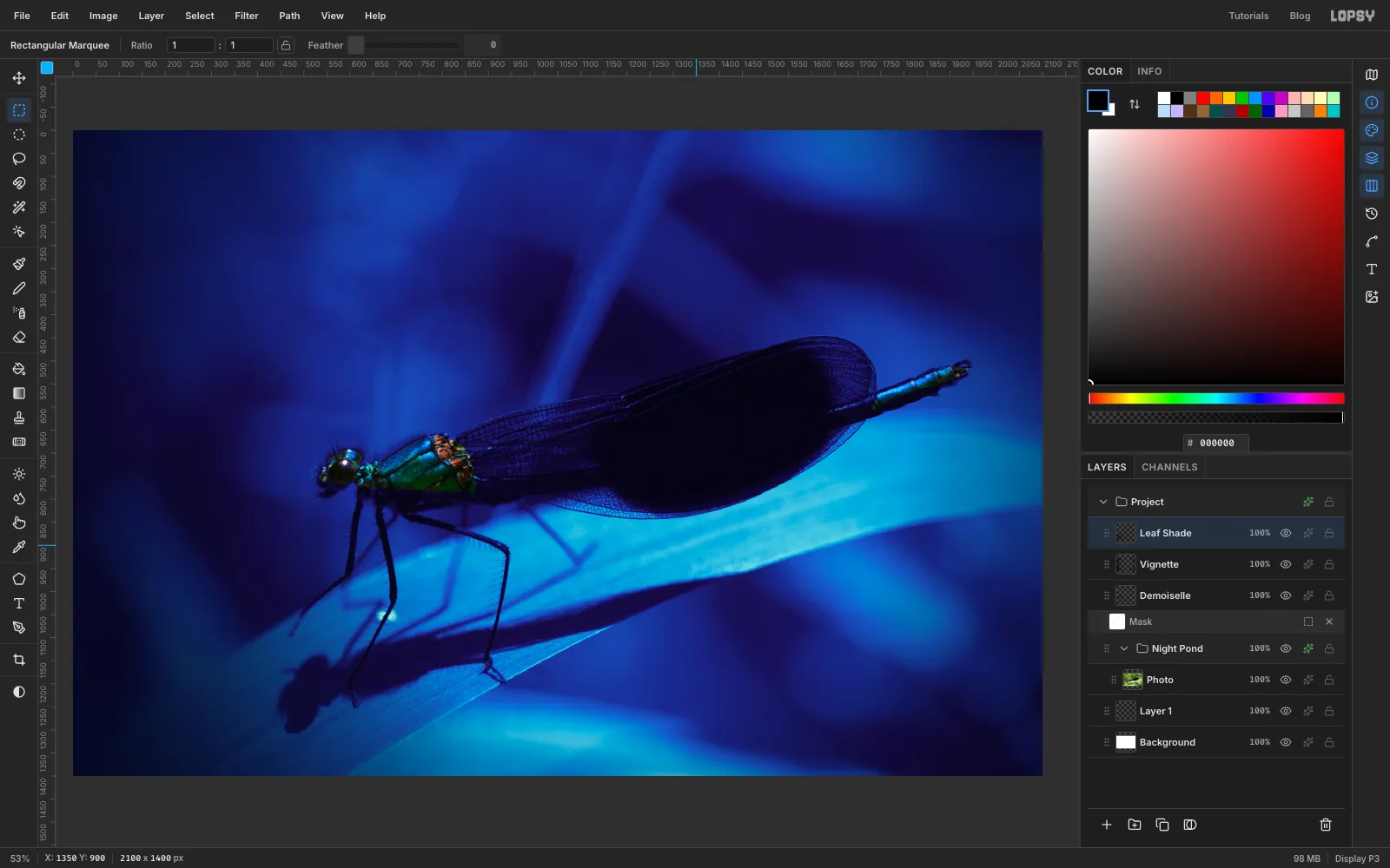The image size is (1390, 868).
Task: Choose the polygon Shape tool
Action: pos(19,579)
